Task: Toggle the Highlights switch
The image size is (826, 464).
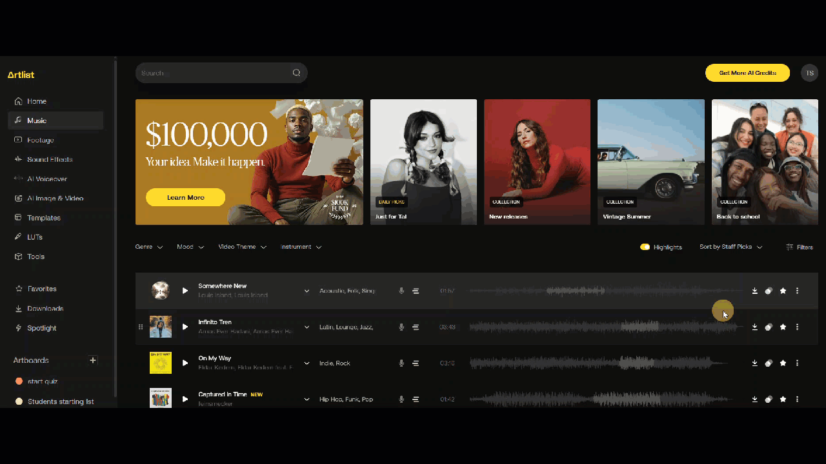Action: (645, 247)
